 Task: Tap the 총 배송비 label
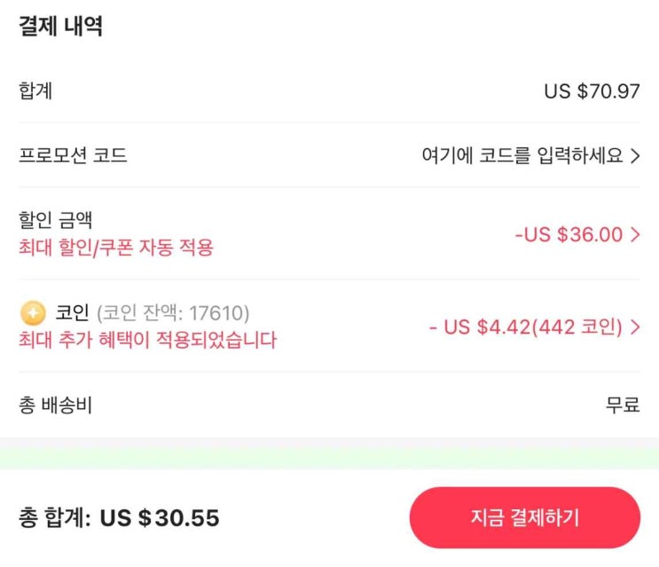coord(55,406)
